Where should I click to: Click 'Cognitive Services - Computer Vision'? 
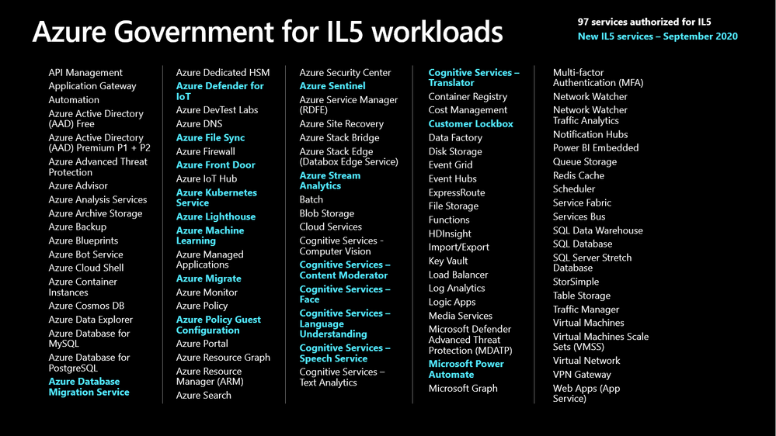pyautogui.click(x=342, y=246)
